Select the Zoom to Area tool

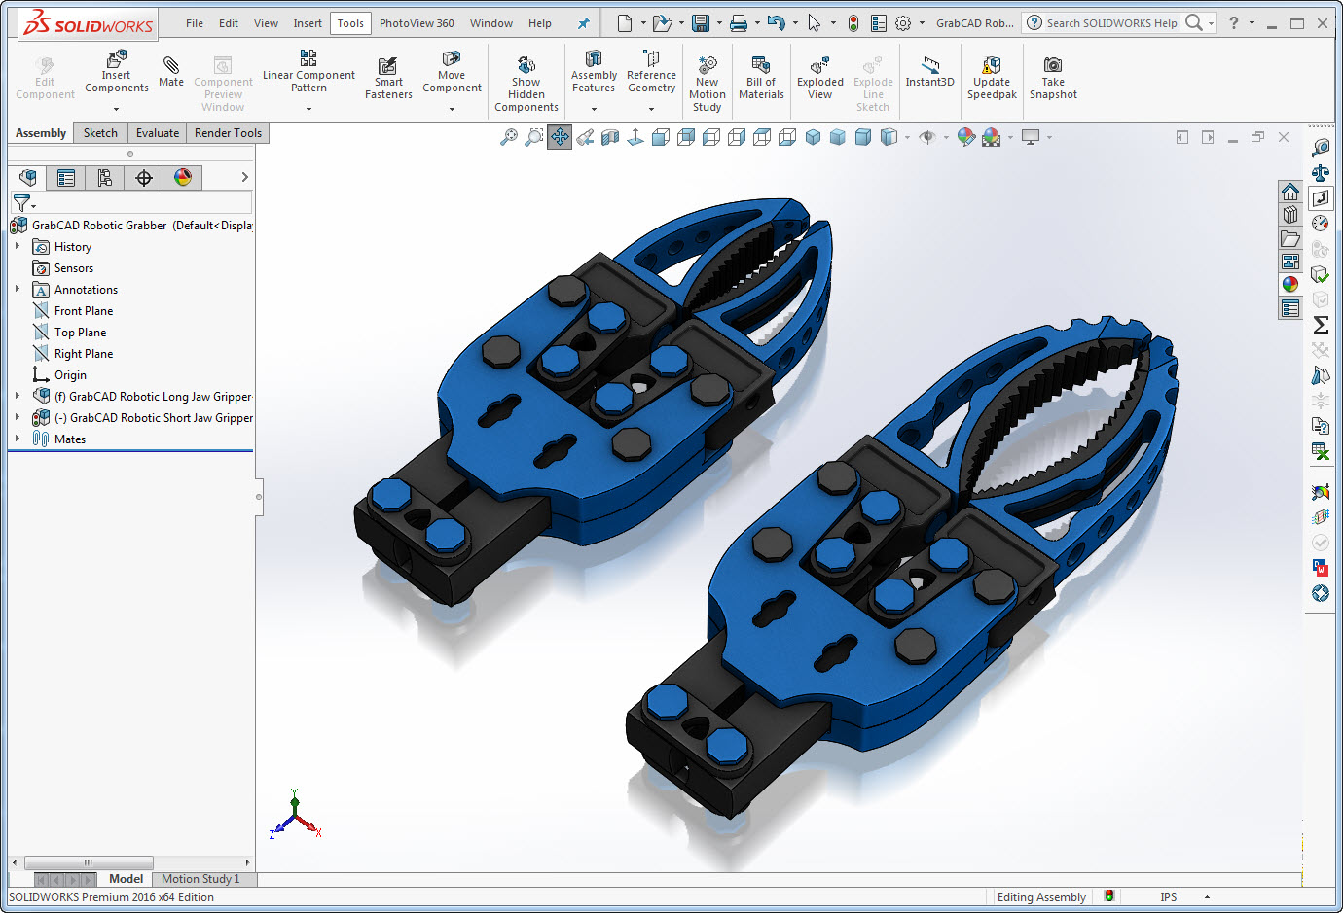click(534, 137)
